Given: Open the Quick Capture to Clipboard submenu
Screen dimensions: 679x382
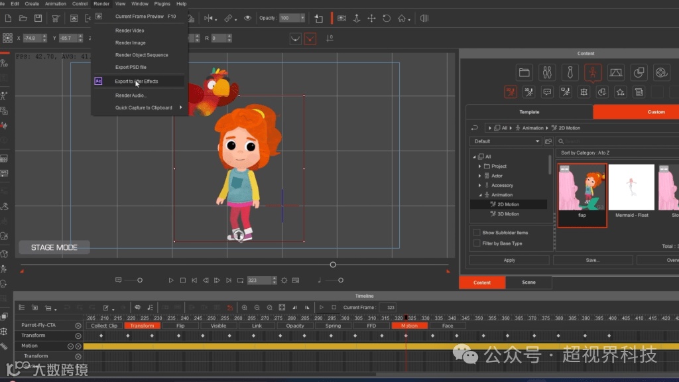Looking at the screenshot, I should 144,107.
